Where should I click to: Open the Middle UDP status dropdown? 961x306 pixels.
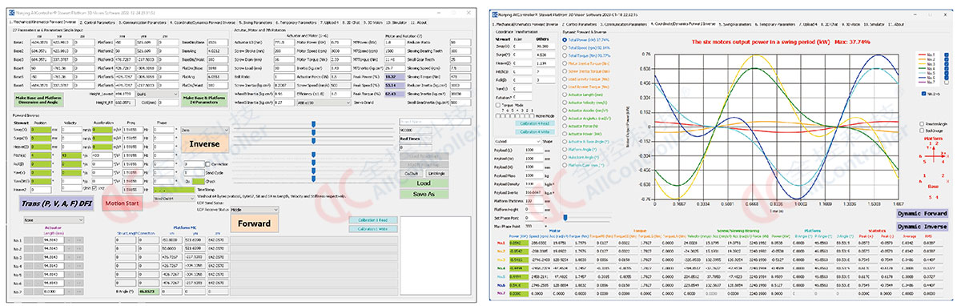coord(254,210)
